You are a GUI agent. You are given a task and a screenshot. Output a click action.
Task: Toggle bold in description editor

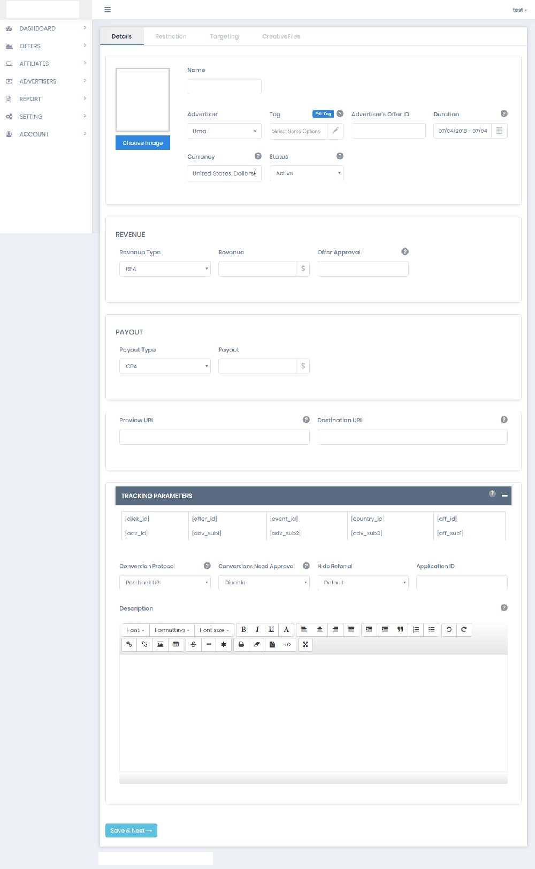[243, 630]
